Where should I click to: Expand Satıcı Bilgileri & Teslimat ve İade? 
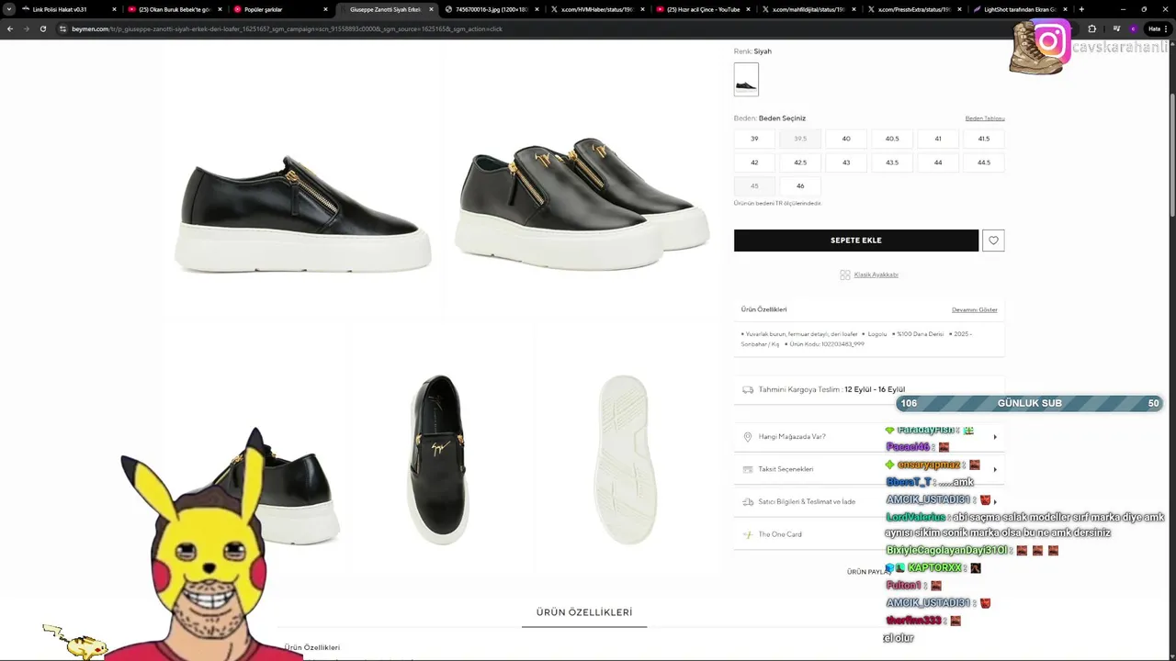pyautogui.click(x=869, y=501)
